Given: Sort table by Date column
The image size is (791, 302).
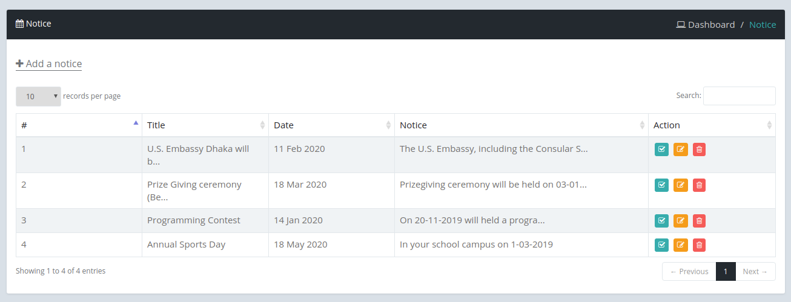Looking at the screenshot, I should [x=331, y=125].
